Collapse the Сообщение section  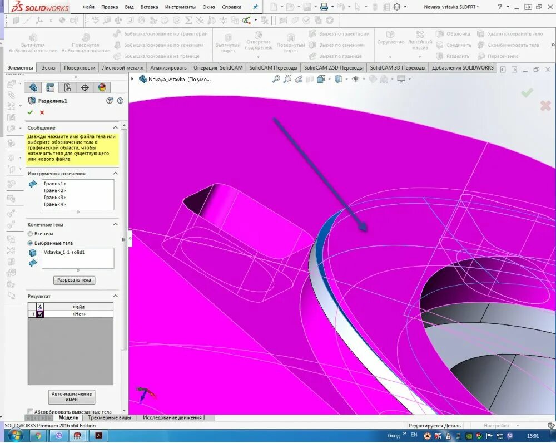[x=116, y=127]
